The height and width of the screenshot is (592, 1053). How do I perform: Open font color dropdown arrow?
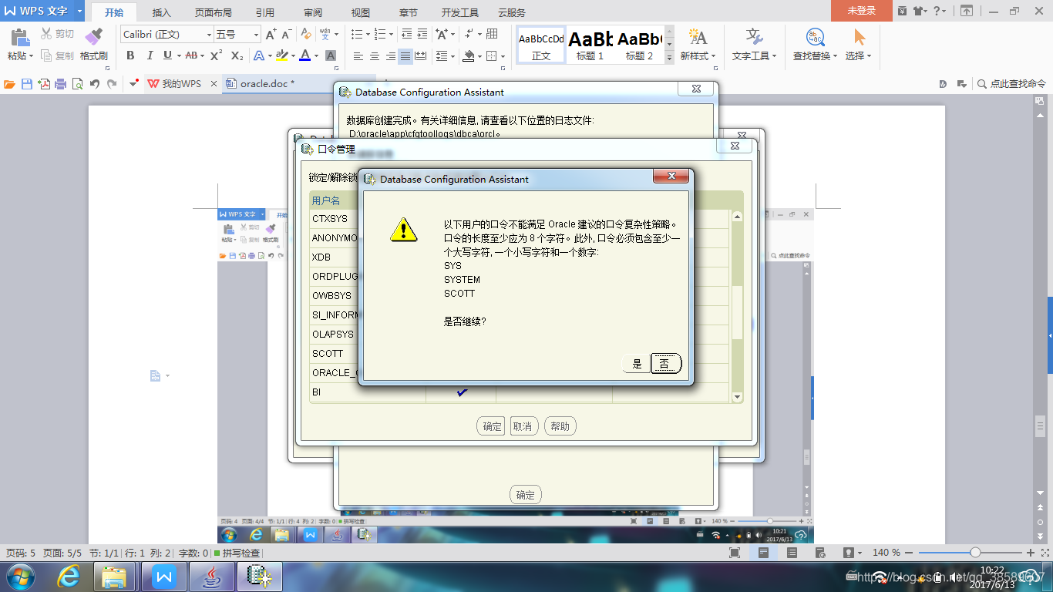(x=316, y=55)
